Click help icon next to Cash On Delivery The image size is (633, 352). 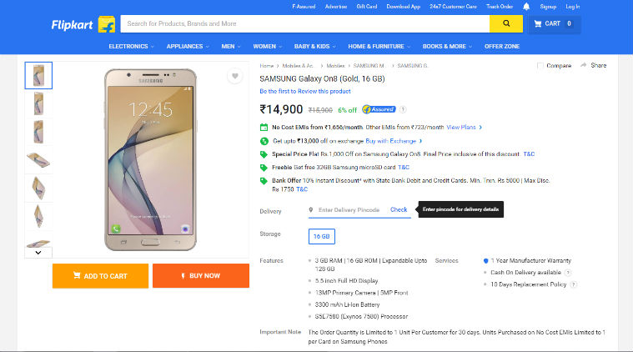pos(568,273)
